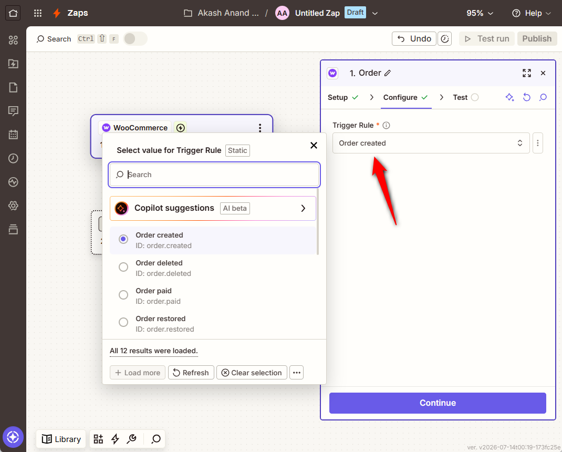This screenshot has width=562, height=452.
Task: Click the Test run button
Action: tap(487, 39)
